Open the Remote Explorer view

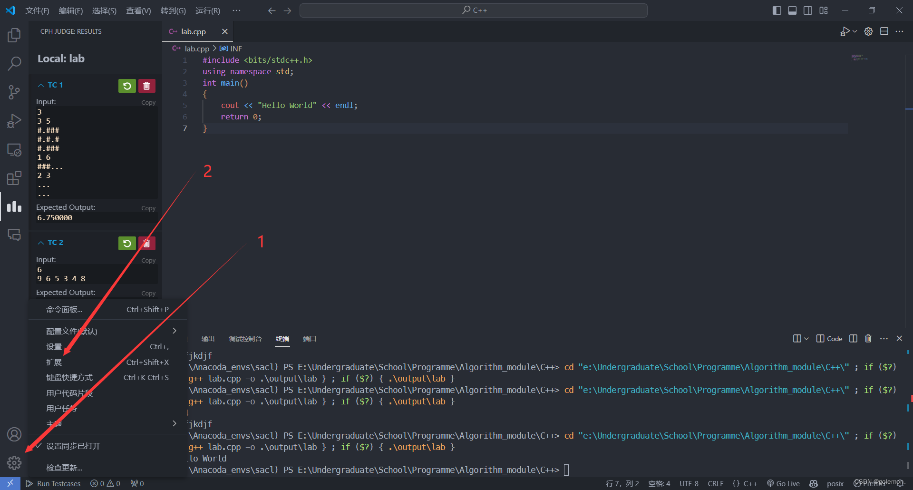14,150
